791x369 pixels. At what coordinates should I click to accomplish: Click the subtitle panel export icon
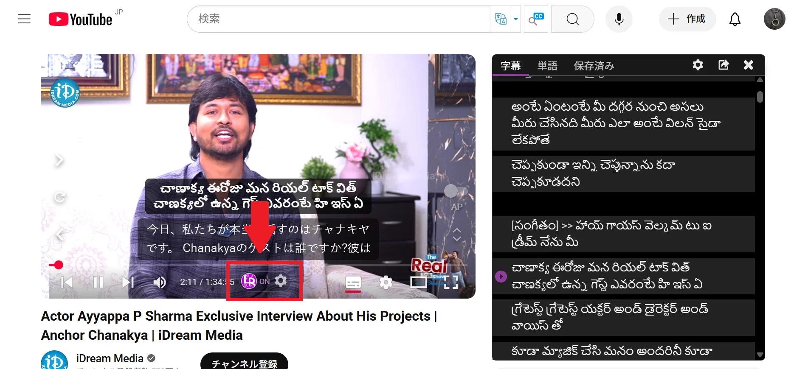(723, 65)
